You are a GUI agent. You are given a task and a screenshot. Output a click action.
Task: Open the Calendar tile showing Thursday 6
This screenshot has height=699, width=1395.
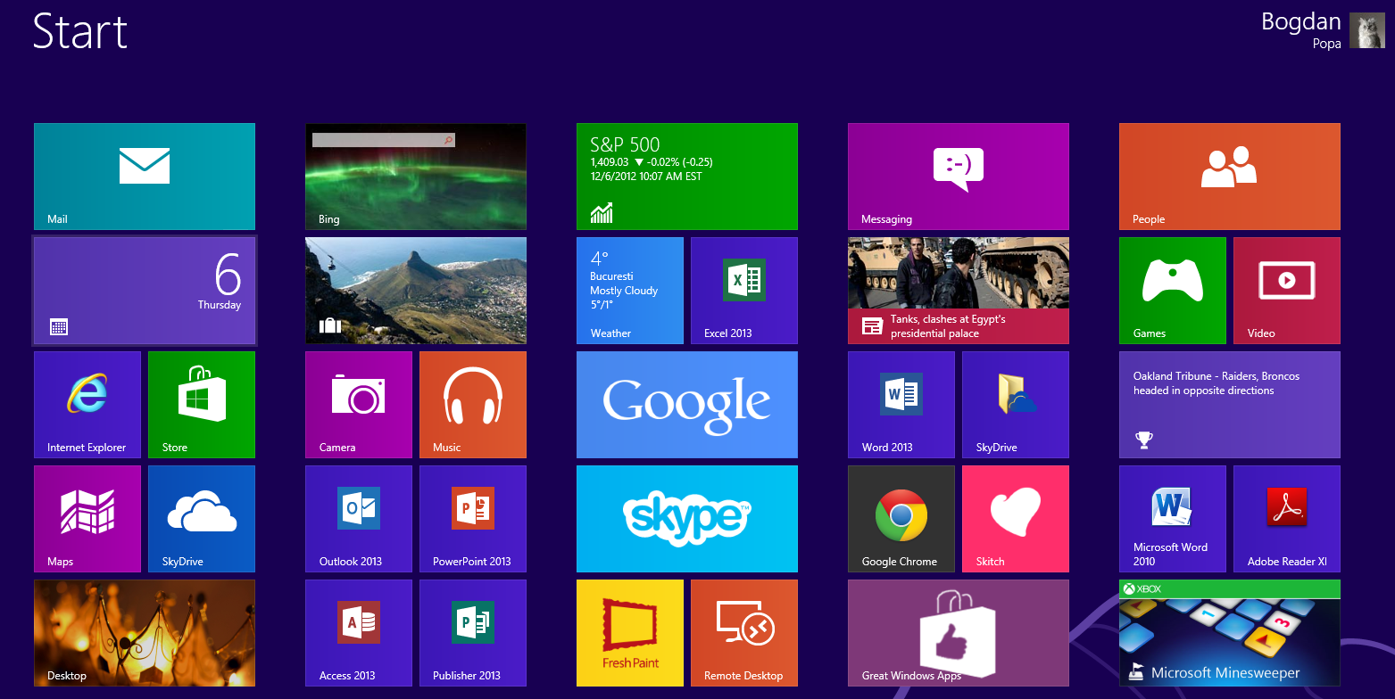[x=145, y=291]
